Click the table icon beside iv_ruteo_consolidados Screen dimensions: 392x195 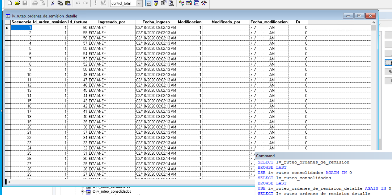pyautogui.click(x=88, y=192)
